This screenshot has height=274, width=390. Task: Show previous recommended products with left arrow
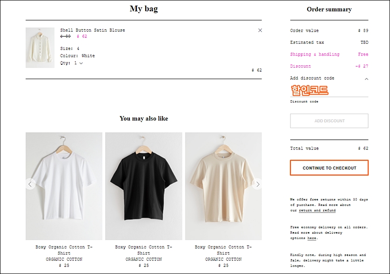coord(30,184)
